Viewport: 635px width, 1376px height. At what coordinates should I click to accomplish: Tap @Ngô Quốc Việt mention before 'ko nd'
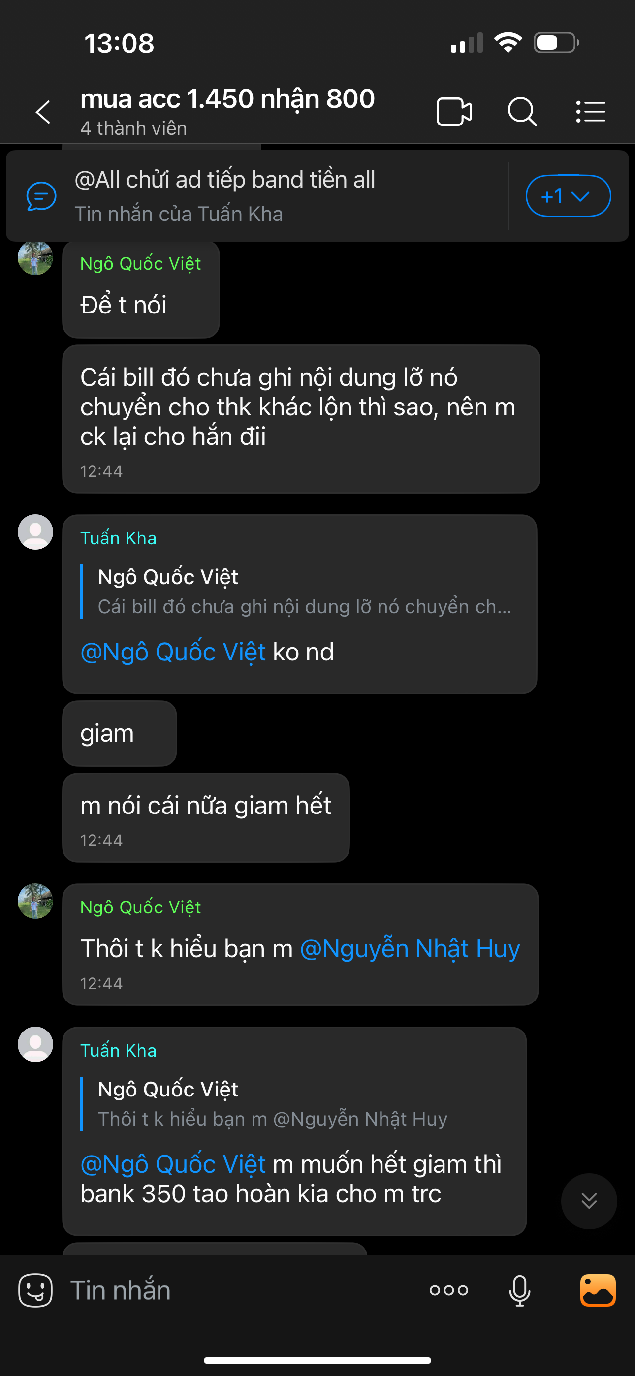point(173,652)
